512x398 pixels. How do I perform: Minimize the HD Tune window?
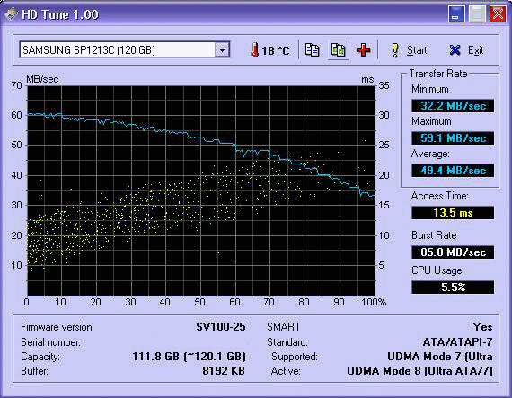click(456, 14)
